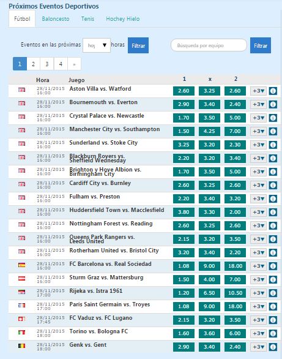Click the Spain flag beside FC Barcelona match

[21, 265]
